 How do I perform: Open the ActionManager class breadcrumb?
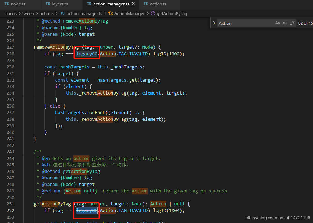[x=129, y=14]
